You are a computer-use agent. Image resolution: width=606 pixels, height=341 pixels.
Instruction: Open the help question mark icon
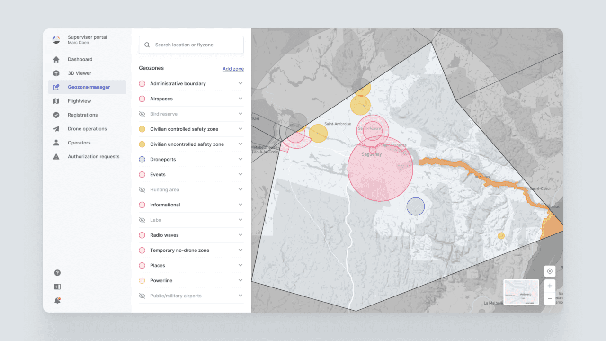(57, 273)
